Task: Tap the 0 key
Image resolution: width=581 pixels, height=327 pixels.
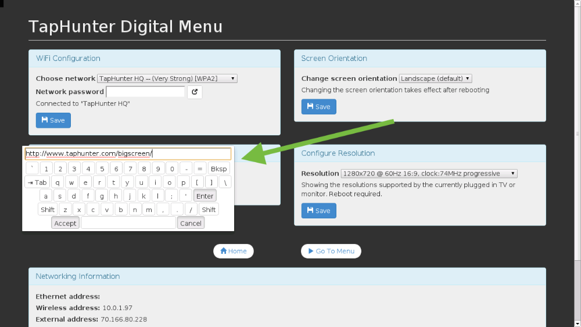Action: pos(172,169)
